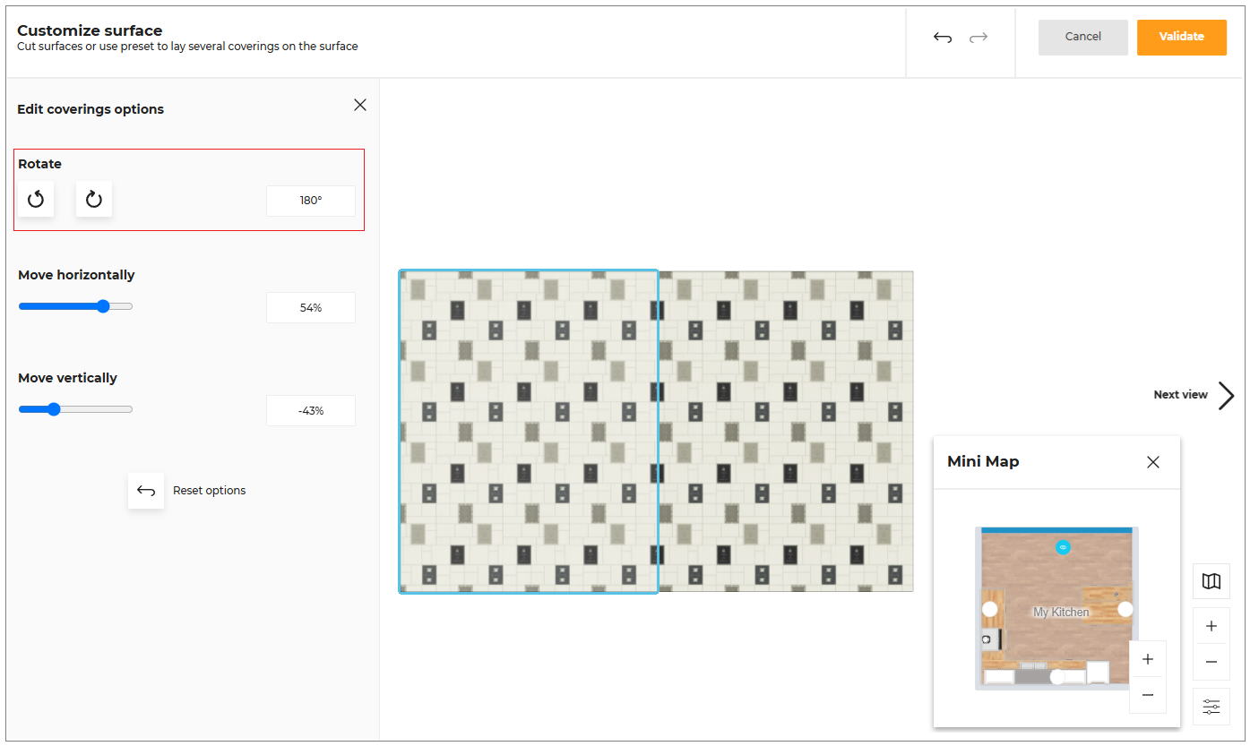
Task: Click the undo arrow in the header
Action: point(942,37)
